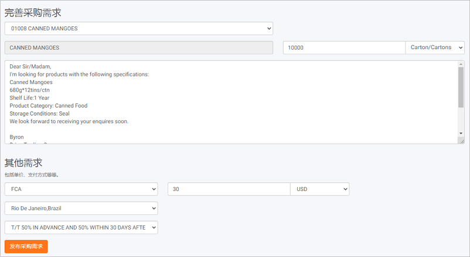Click the quantity field showing 10000
Screen dimensions: 470x257
(344, 48)
